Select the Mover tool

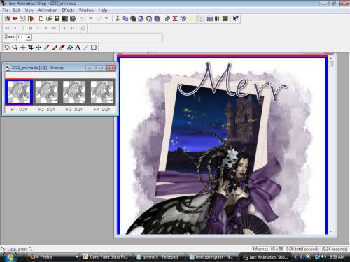pyautogui.click(x=38, y=48)
